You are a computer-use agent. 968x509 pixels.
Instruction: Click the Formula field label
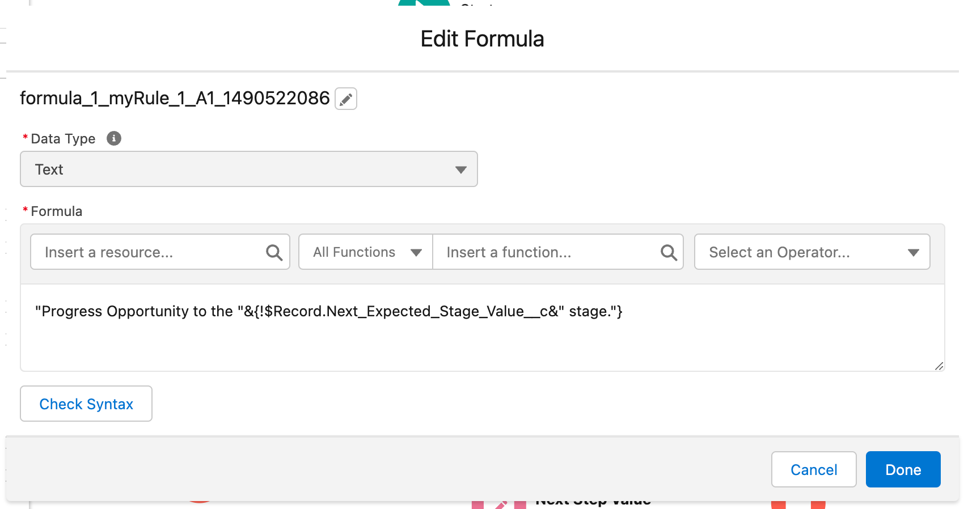(57, 211)
